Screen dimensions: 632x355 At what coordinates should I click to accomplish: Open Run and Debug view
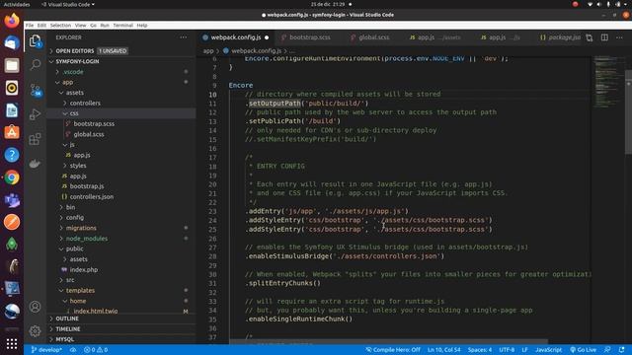point(36,114)
